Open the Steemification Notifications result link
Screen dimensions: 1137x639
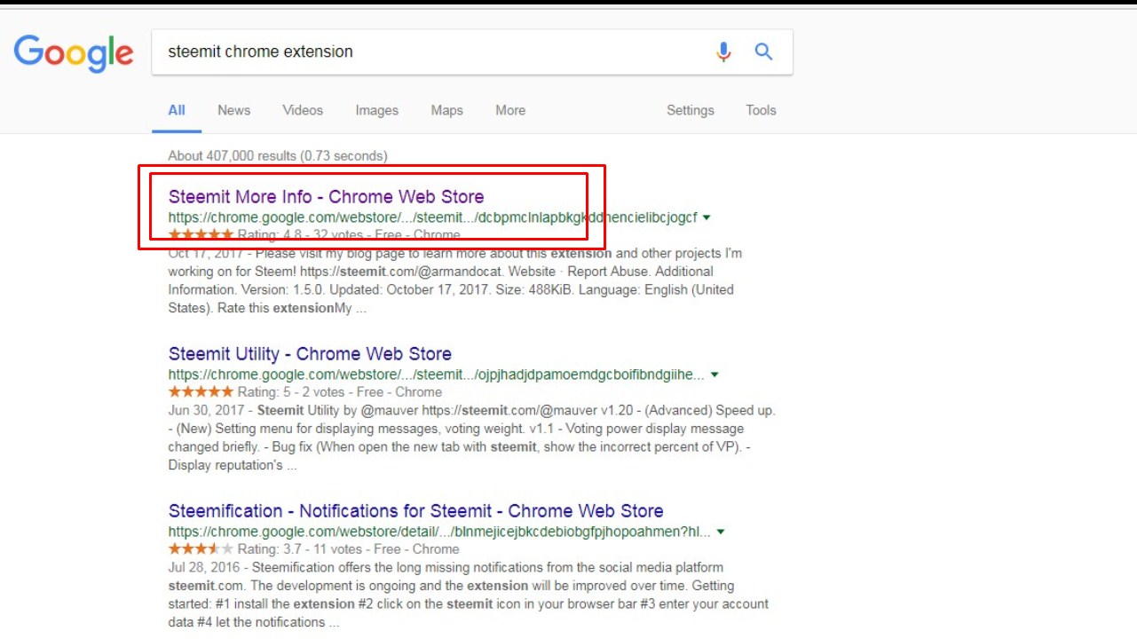415,511
